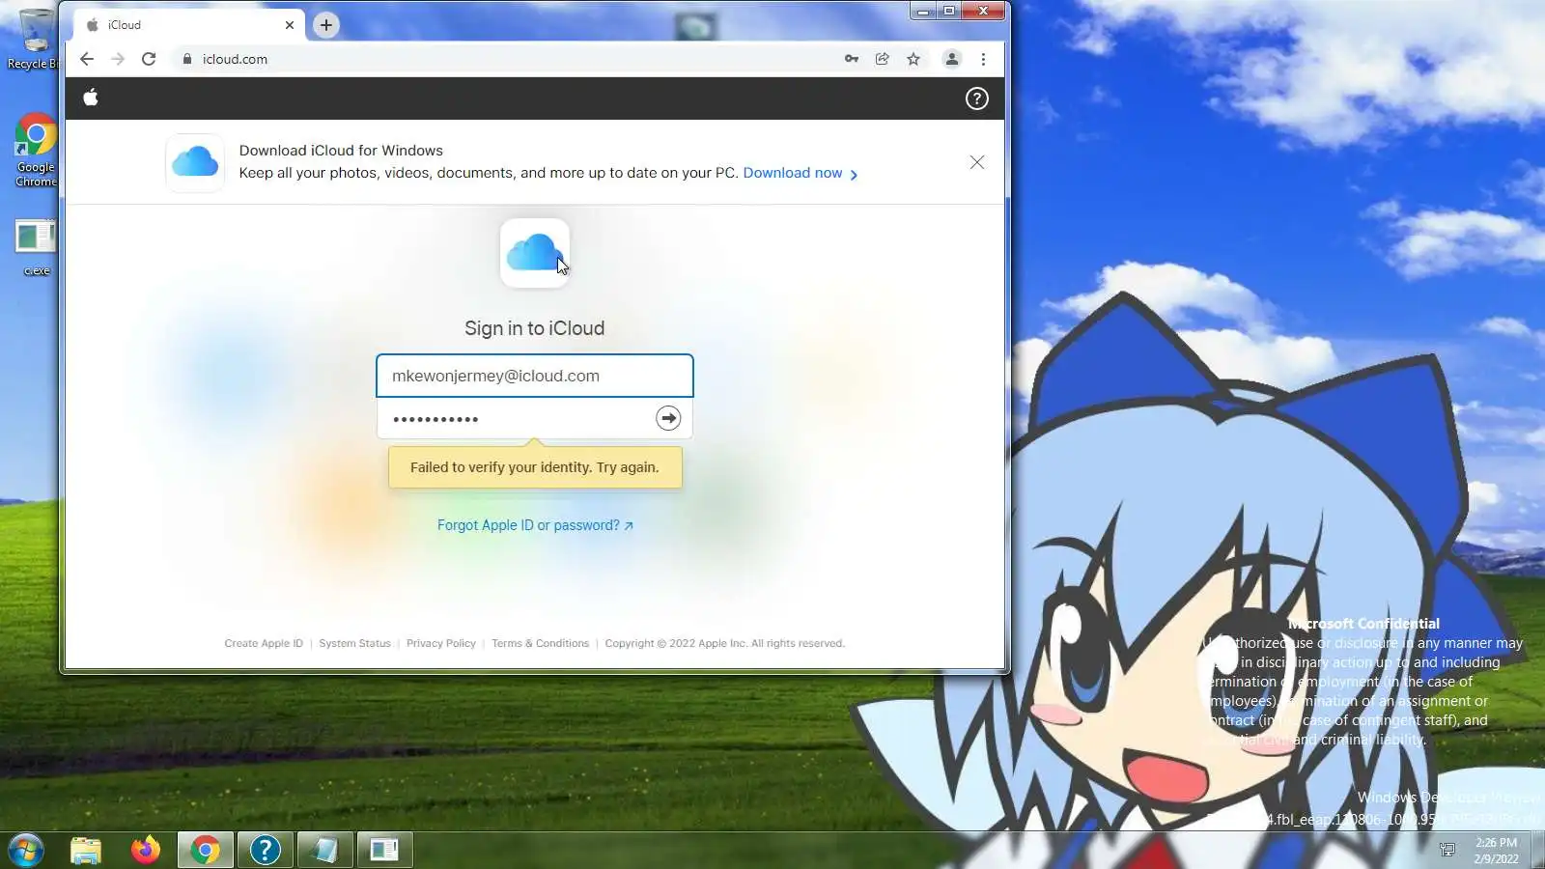Maximize the Chrome window
1545x869 pixels.
[949, 11]
